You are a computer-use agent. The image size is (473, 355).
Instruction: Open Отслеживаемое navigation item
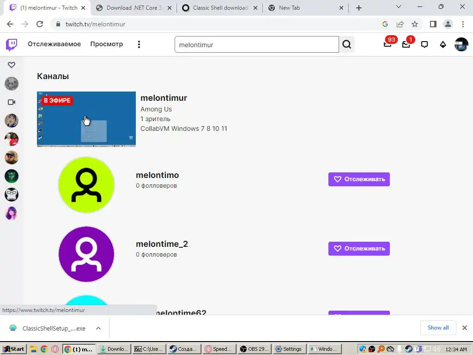coord(55,44)
